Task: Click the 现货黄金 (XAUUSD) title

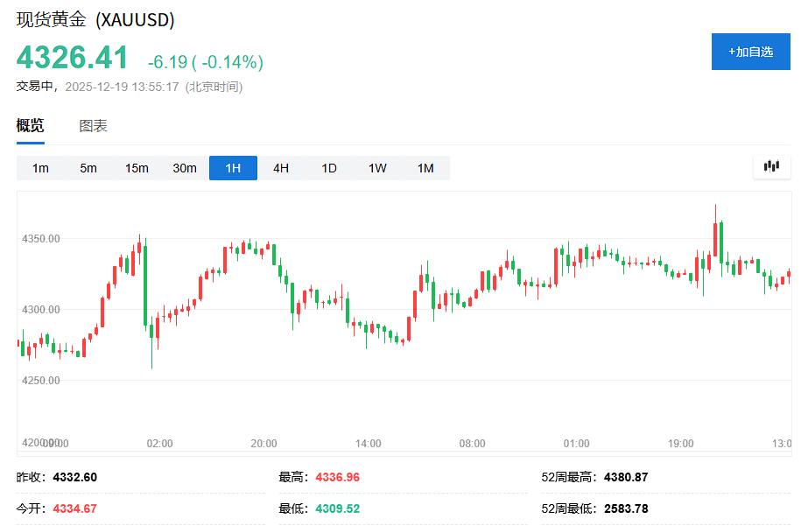Action: click(x=95, y=19)
